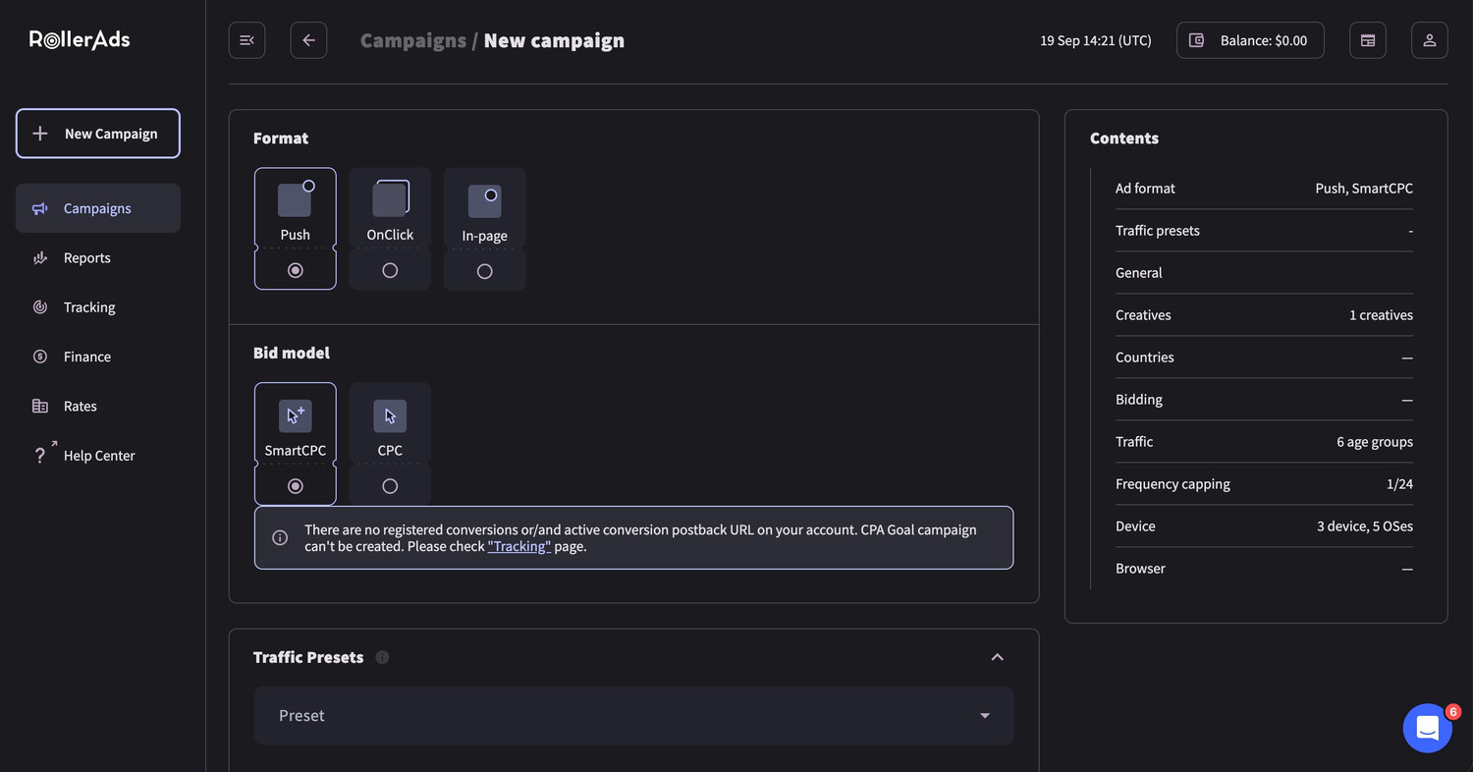The height and width of the screenshot is (772, 1473).
Task: Select the In-page format radio button
Action: click(484, 271)
